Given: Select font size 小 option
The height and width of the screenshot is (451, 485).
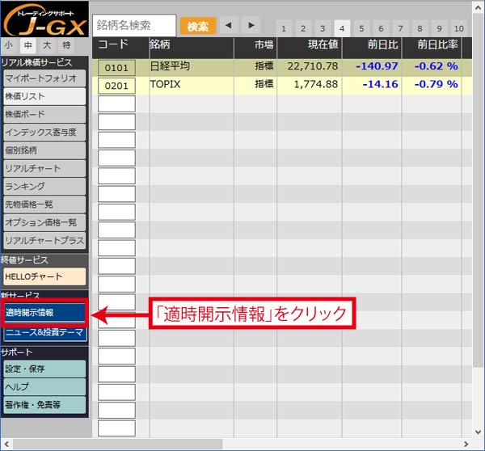Looking at the screenshot, I should point(9,46).
